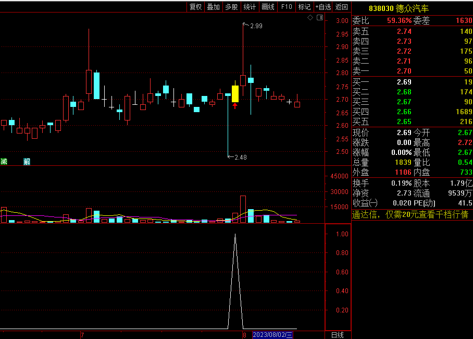Click the 量比 value 0.54
The image size is (473, 339).
(x=465, y=163)
